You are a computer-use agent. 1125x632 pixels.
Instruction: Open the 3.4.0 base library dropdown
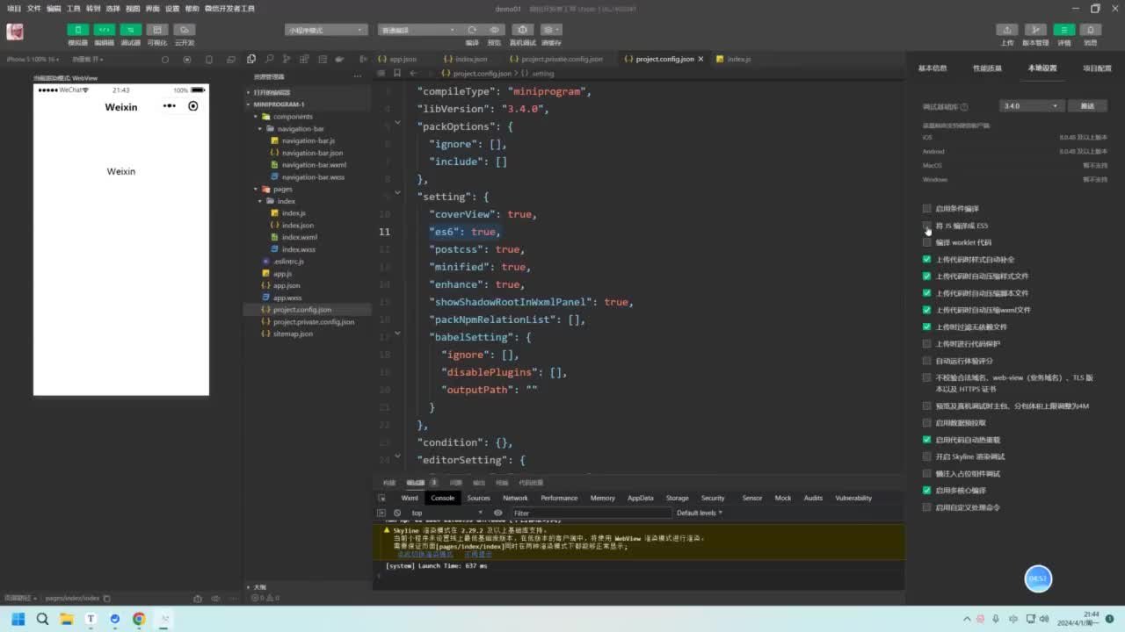(x=1032, y=106)
